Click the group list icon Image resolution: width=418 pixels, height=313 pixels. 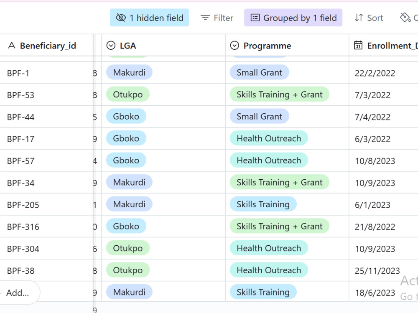click(255, 18)
